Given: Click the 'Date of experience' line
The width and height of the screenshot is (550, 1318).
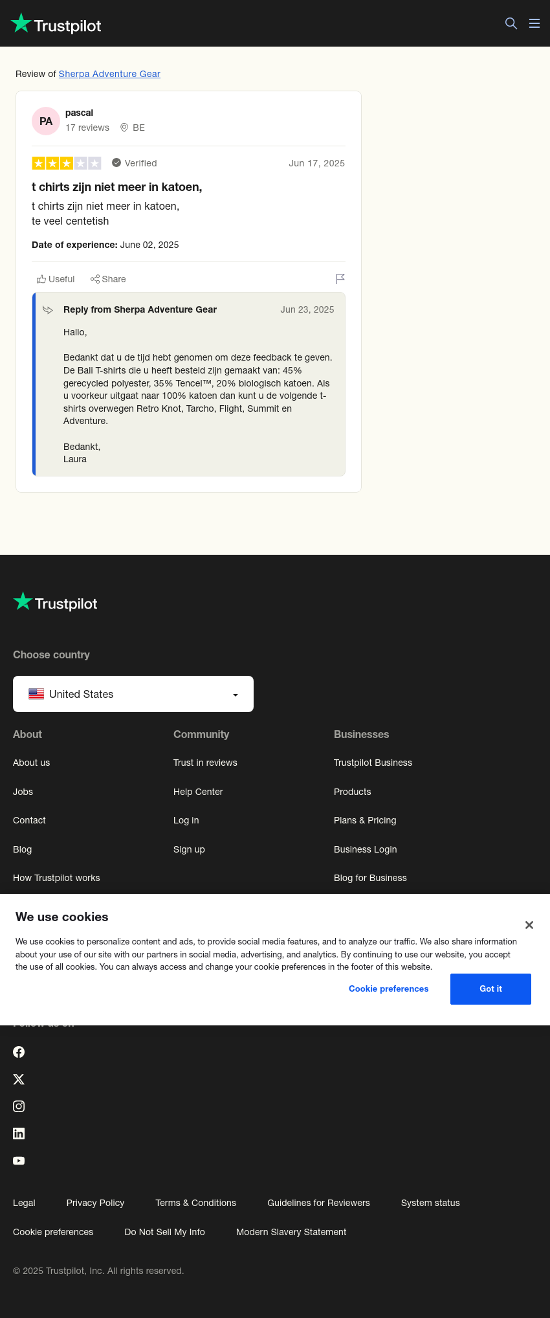Looking at the screenshot, I should click(x=105, y=245).
